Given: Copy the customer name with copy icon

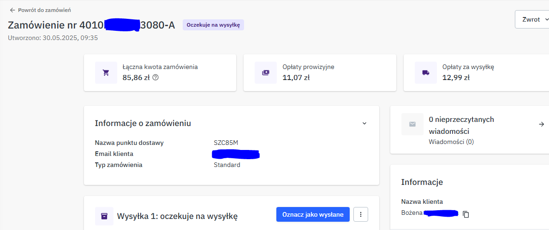Looking at the screenshot, I should click(466, 214).
